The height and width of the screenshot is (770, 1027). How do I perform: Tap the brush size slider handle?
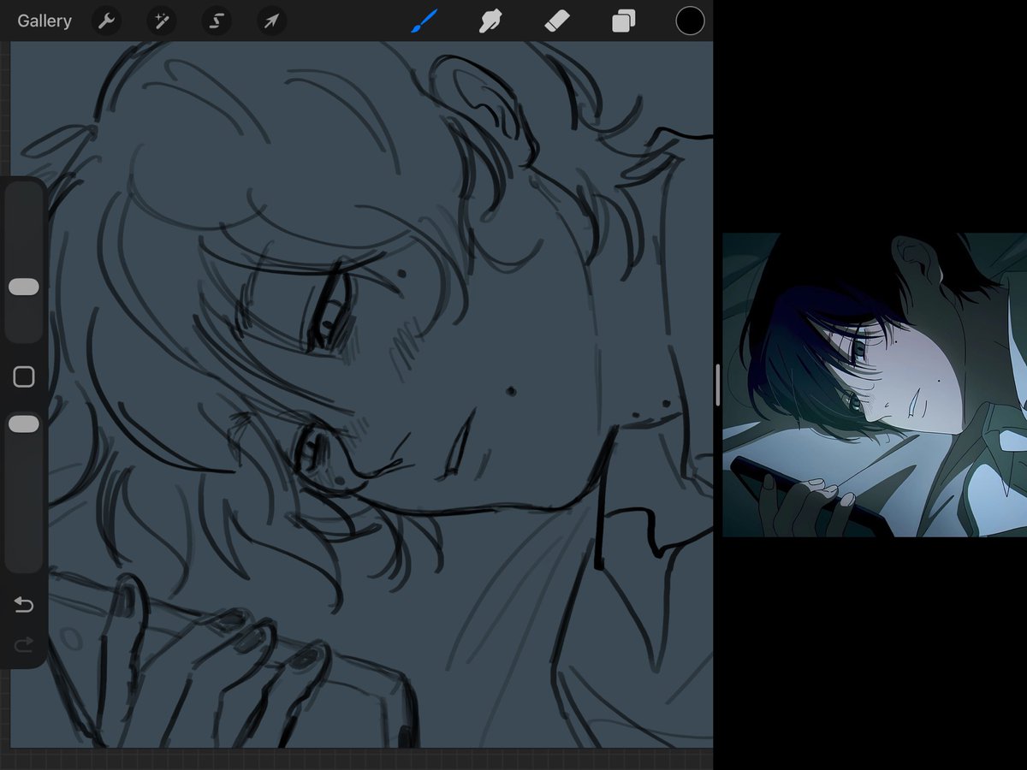(24, 287)
